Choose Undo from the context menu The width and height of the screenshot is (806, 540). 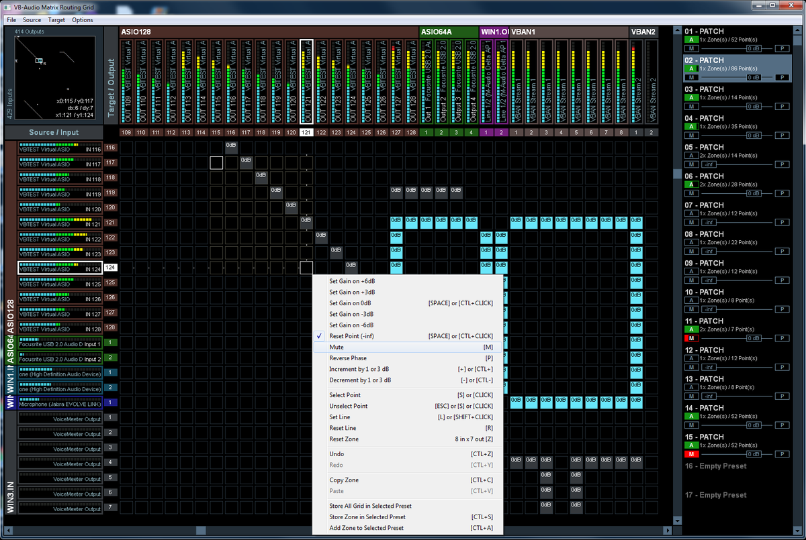coord(408,454)
